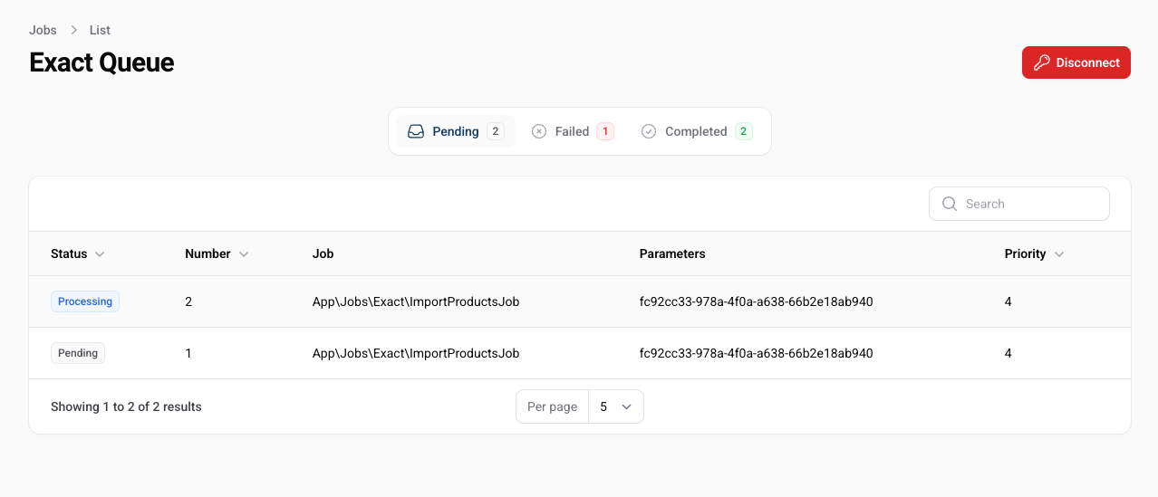Screen dimensions: 1158x497
Task: Click the parameters UUID in the Processing row
Action: (756, 301)
